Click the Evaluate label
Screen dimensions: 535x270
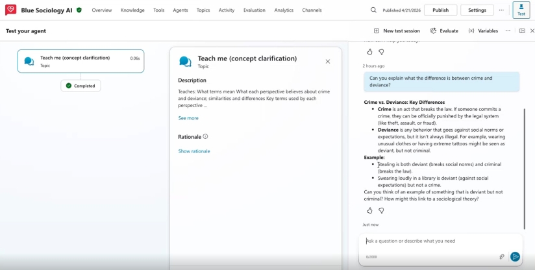coord(449,31)
